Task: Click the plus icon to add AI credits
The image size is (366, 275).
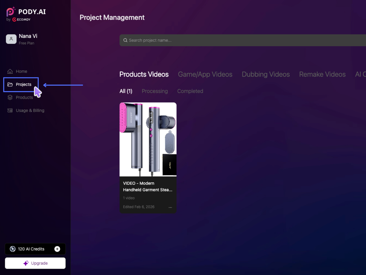Action: point(57,249)
